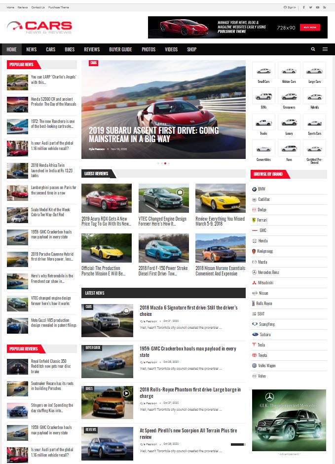The height and width of the screenshot is (464, 335).
Task: Visit the Facebook page via top icon
Action: click(303, 7)
